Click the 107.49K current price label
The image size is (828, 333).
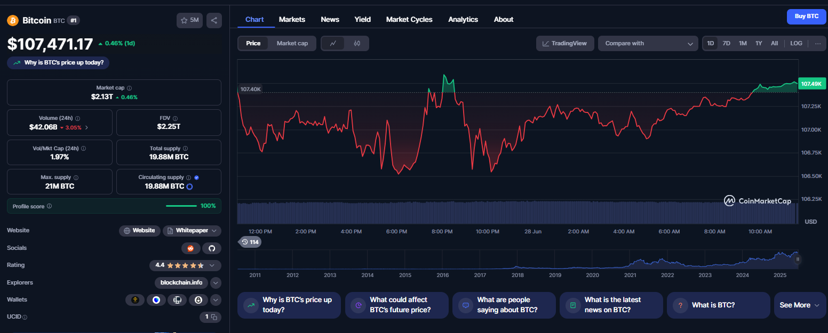click(x=813, y=84)
